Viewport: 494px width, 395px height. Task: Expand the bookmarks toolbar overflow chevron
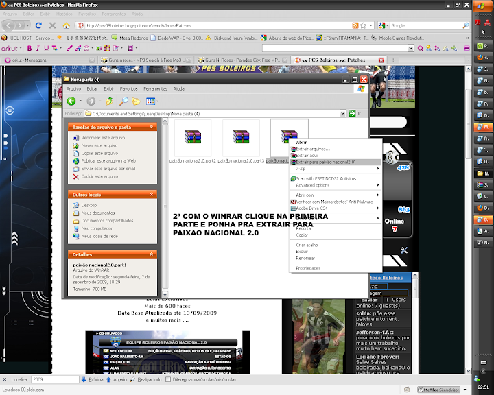[x=467, y=38]
